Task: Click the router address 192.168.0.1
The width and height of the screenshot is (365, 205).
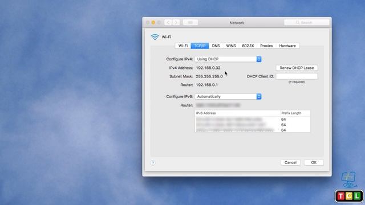Action: (x=207, y=85)
